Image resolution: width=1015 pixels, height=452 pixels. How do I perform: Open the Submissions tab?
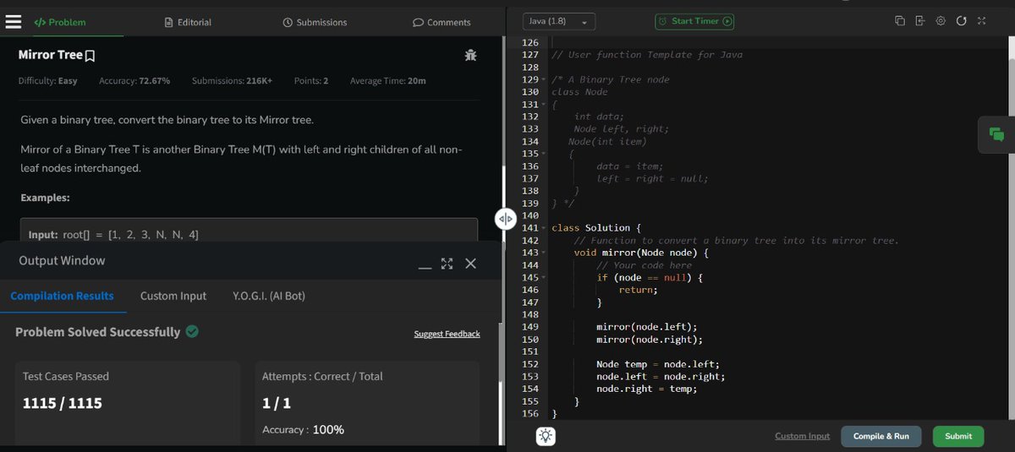click(x=315, y=22)
